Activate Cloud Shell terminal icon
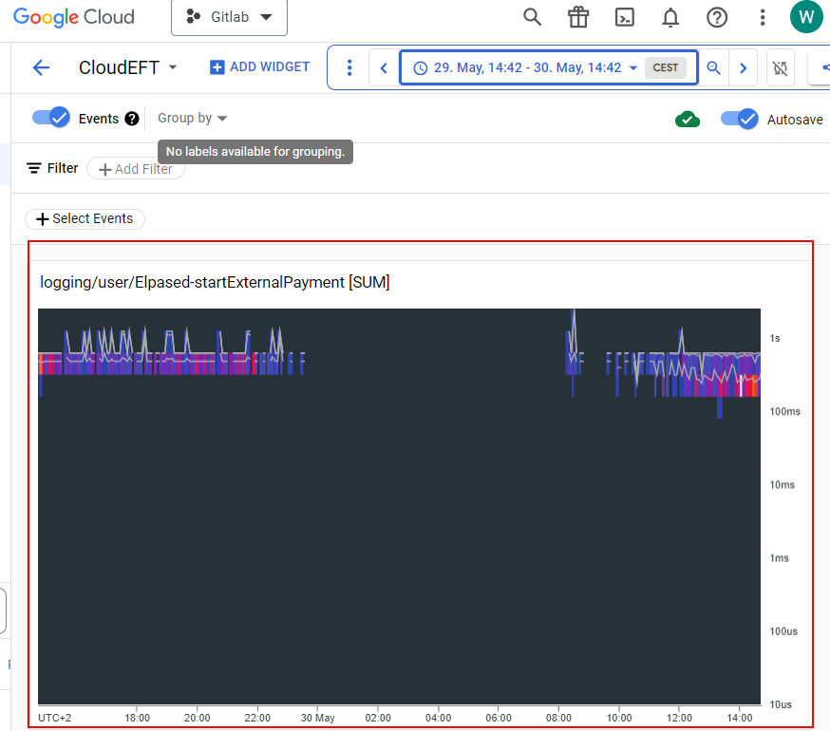 625,17
